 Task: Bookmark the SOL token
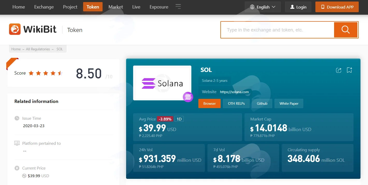point(349,70)
